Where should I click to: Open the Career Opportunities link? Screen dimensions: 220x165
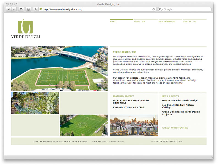click(175, 128)
